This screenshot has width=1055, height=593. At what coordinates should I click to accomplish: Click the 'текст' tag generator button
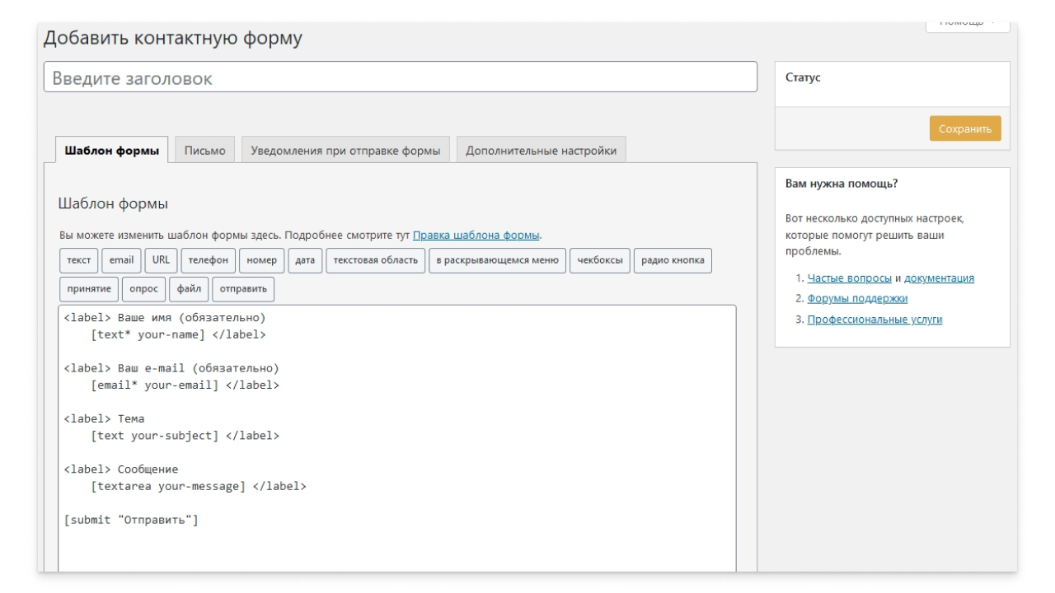[79, 260]
